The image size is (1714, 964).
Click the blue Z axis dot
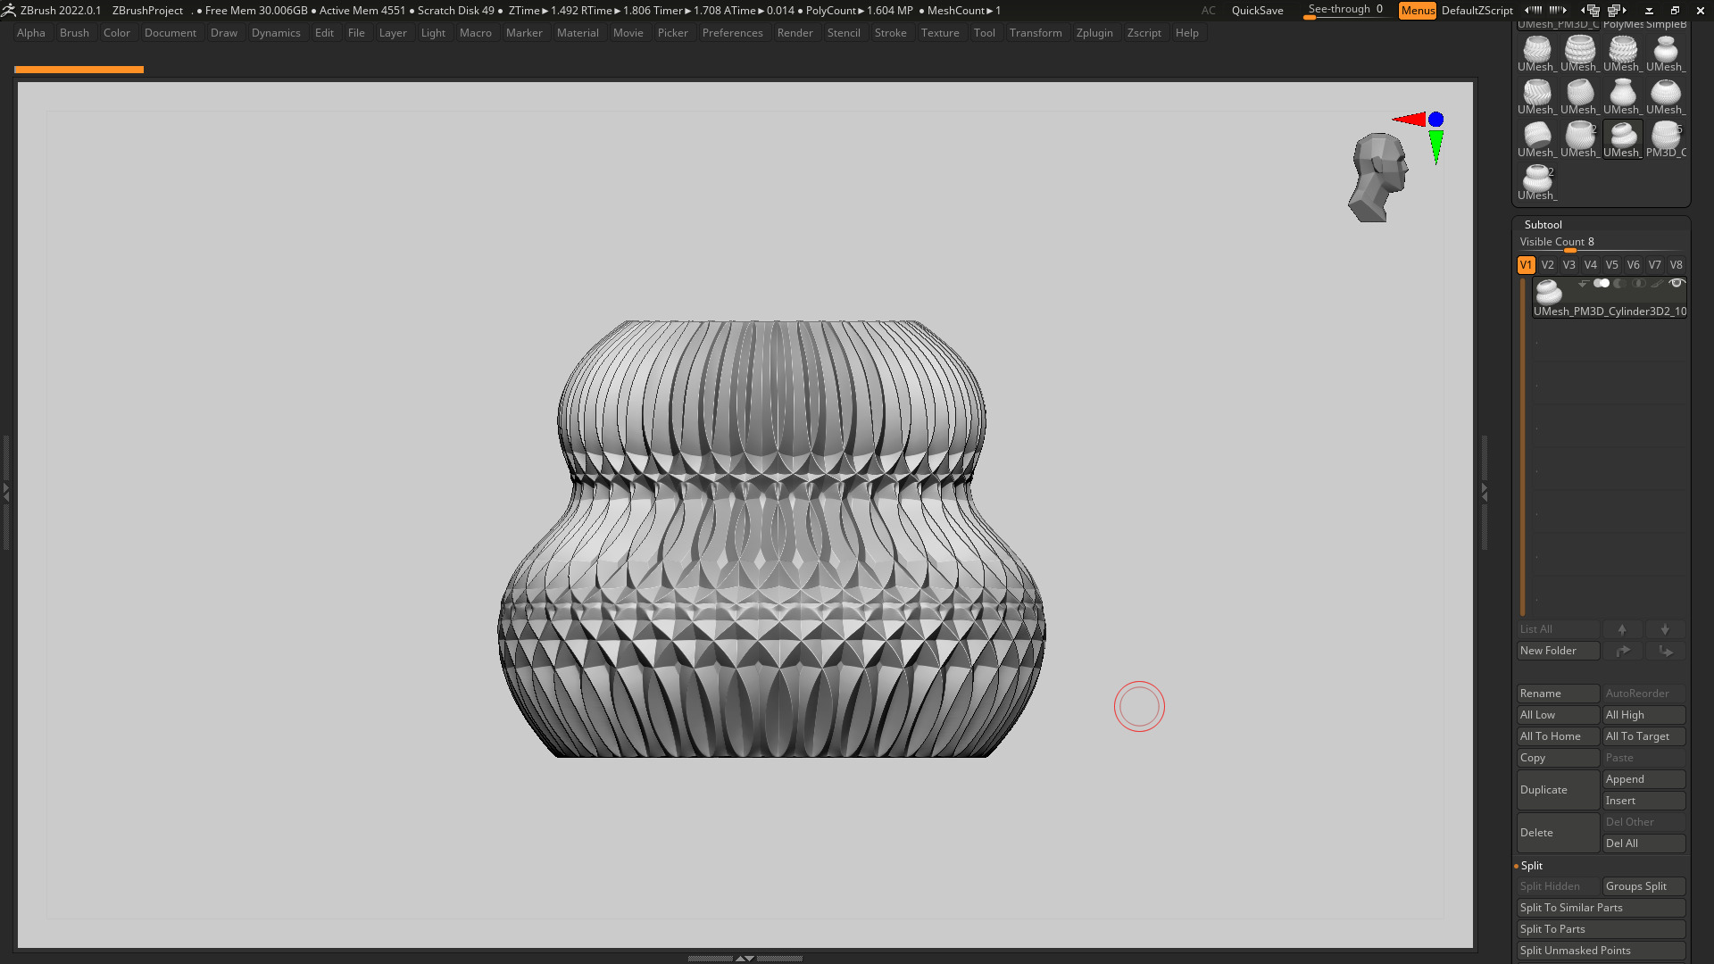tap(1435, 119)
